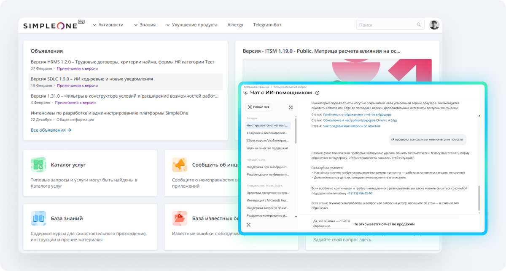Select chat Проверка доступности серв...

click(x=268, y=193)
